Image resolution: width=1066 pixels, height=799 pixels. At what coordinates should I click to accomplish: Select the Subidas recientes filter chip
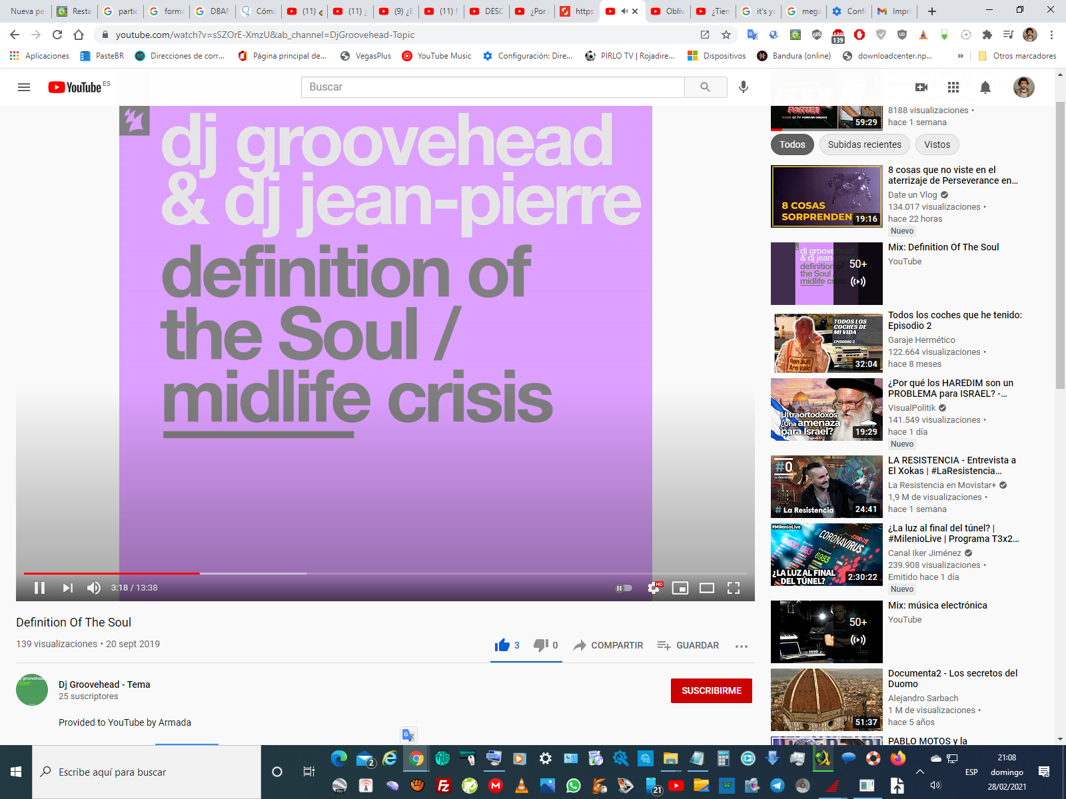point(864,144)
